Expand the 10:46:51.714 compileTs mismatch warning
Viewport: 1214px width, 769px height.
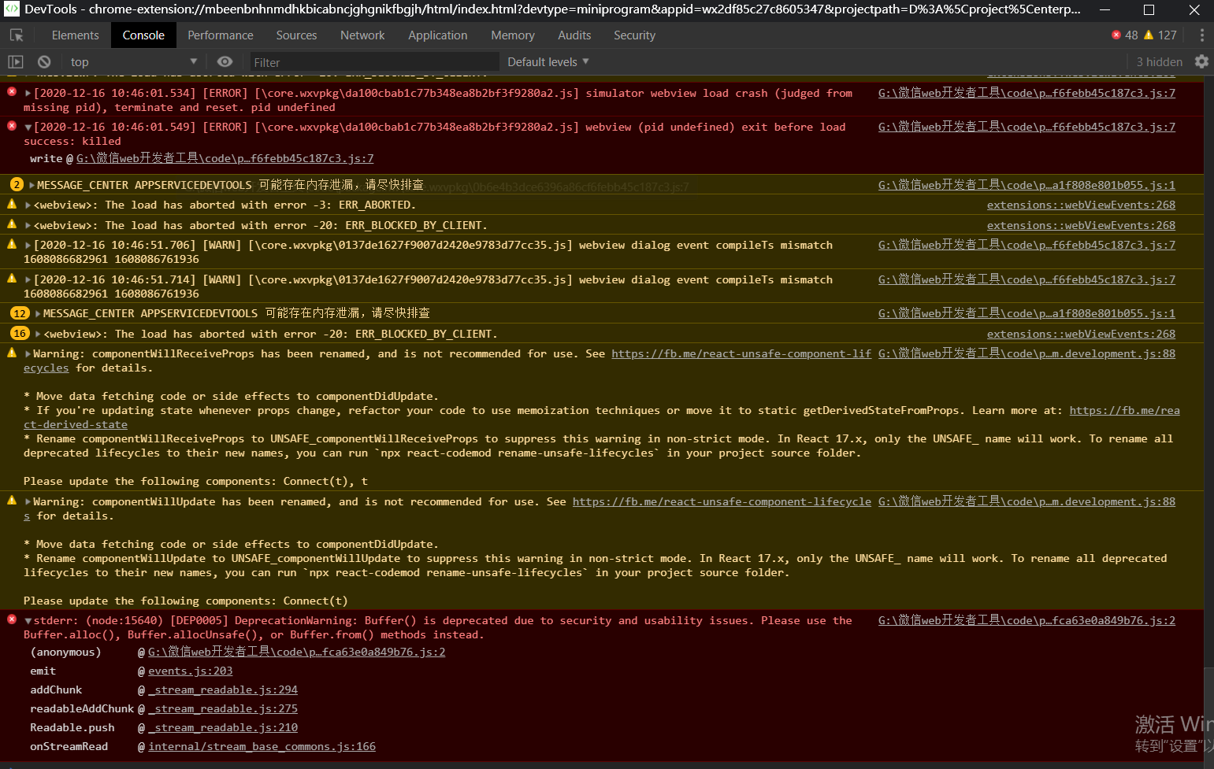28,279
